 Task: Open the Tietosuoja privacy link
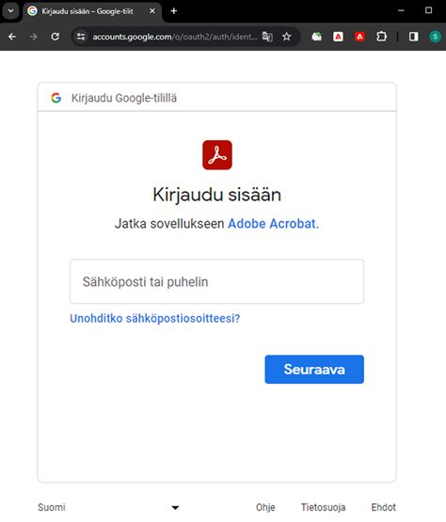tap(323, 507)
